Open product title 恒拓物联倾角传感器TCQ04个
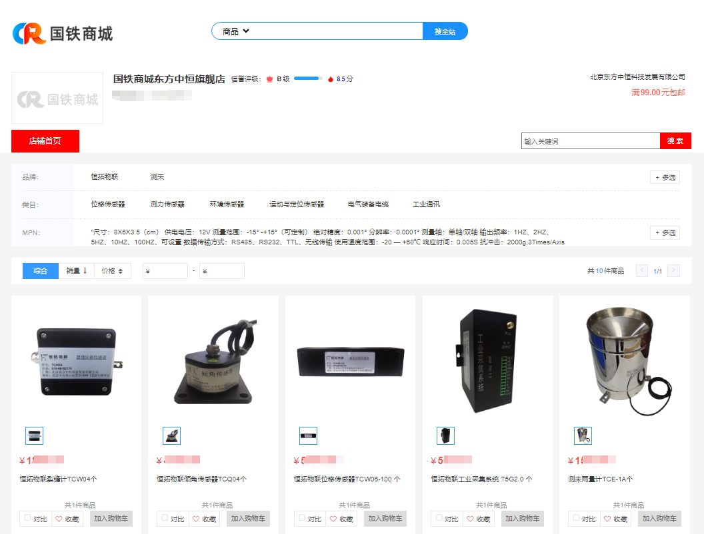The height and width of the screenshot is (534, 704). 201,479
